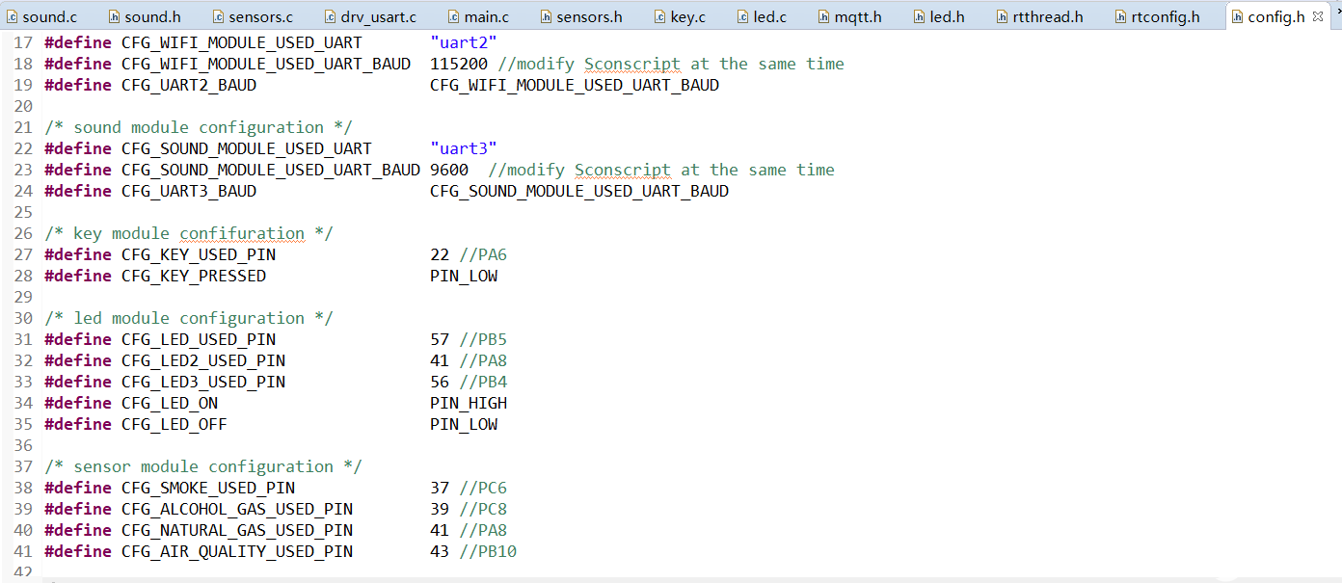Screen dimensions: 1342x583
Task: Switch to the sensors.c tab
Action: pyautogui.click(x=253, y=16)
